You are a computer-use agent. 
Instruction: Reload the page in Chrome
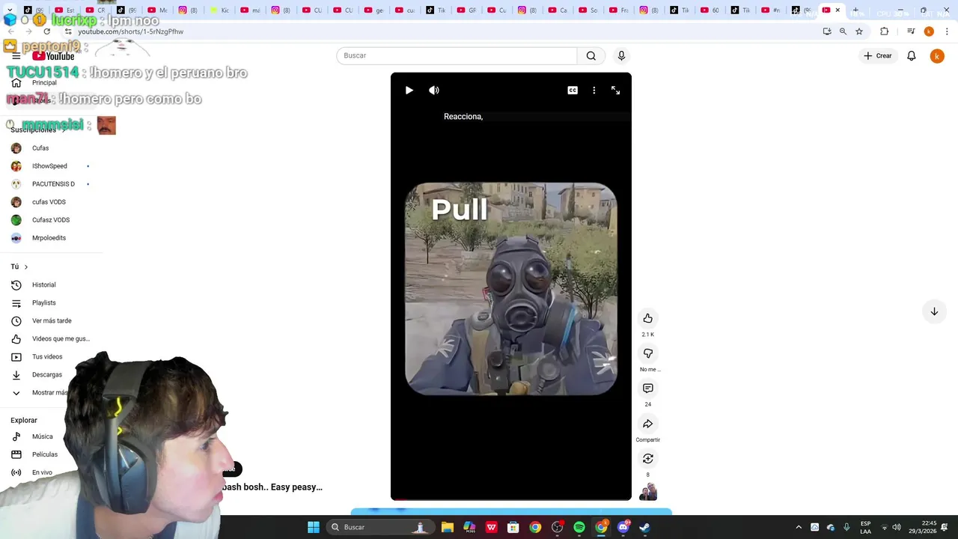(47, 31)
